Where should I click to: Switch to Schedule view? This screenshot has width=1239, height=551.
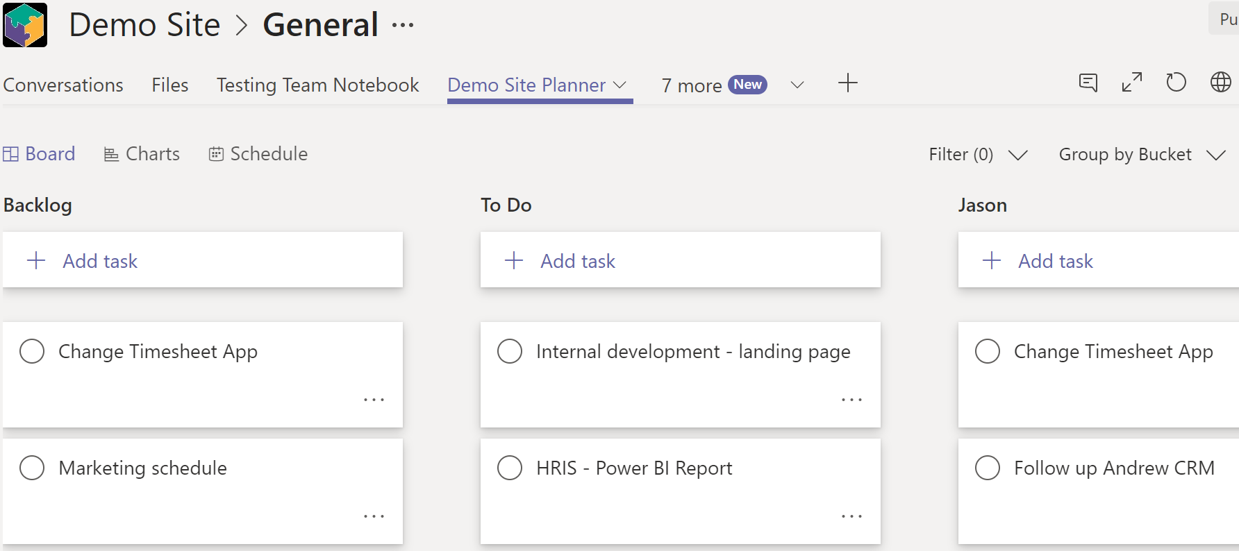tap(258, 153)
